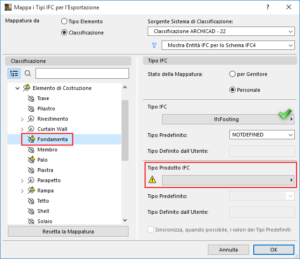The height and width of the screenshot is (259, 300).
Task: Click the help question mark icon
Action: tap(268, 7)
